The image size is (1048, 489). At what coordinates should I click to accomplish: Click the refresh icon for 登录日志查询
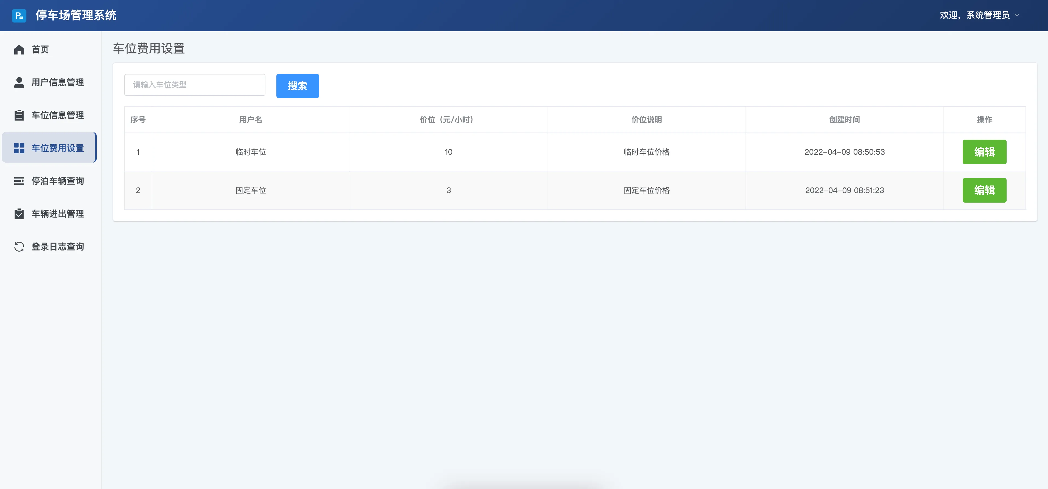click(19, 247)
